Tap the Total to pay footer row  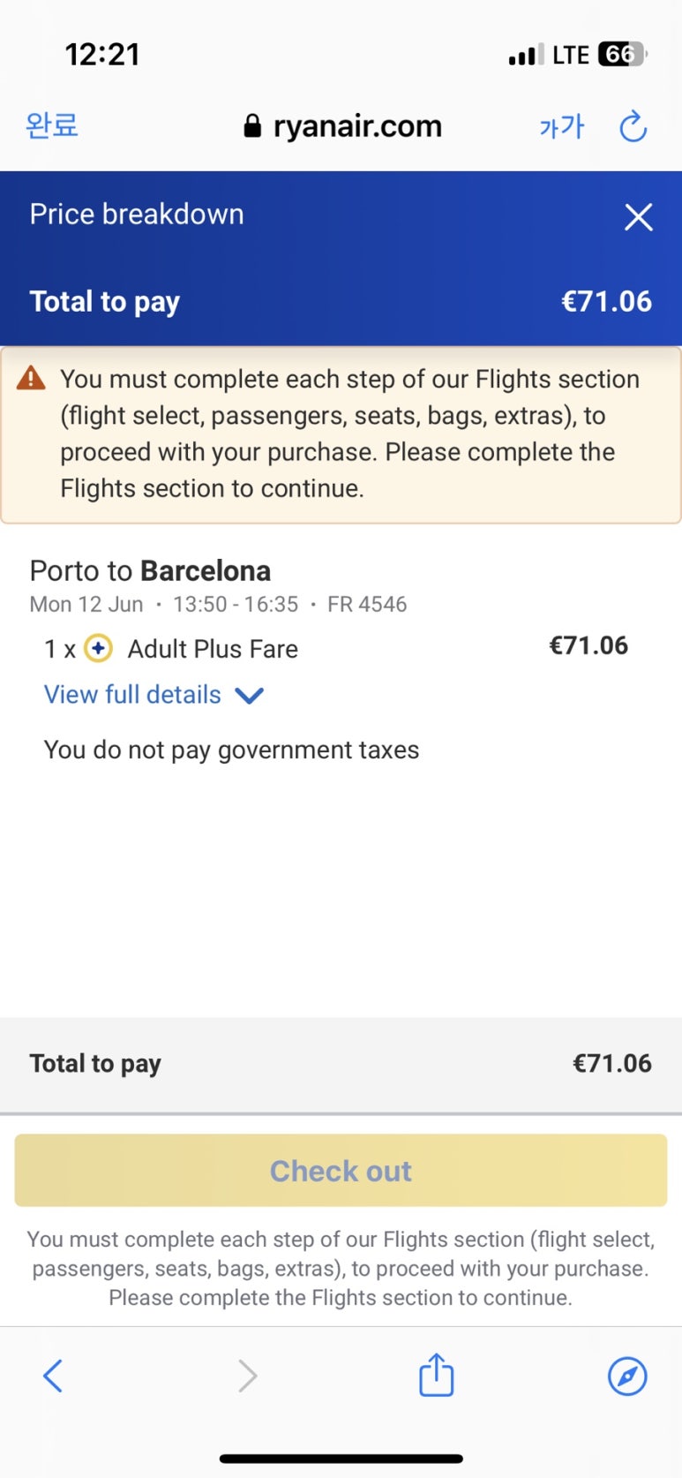(x=341, y=1064)
